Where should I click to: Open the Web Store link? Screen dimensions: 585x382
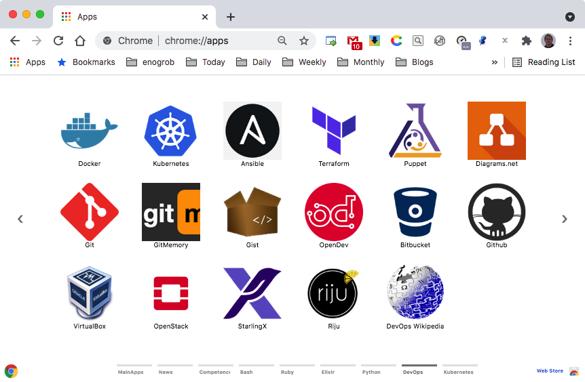550,371
